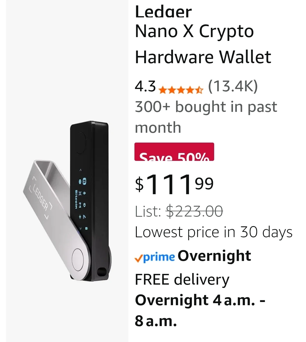Tap the up chevron on the device screen
The width and height of the screenshot is (306, 342).
pos(81,170)
